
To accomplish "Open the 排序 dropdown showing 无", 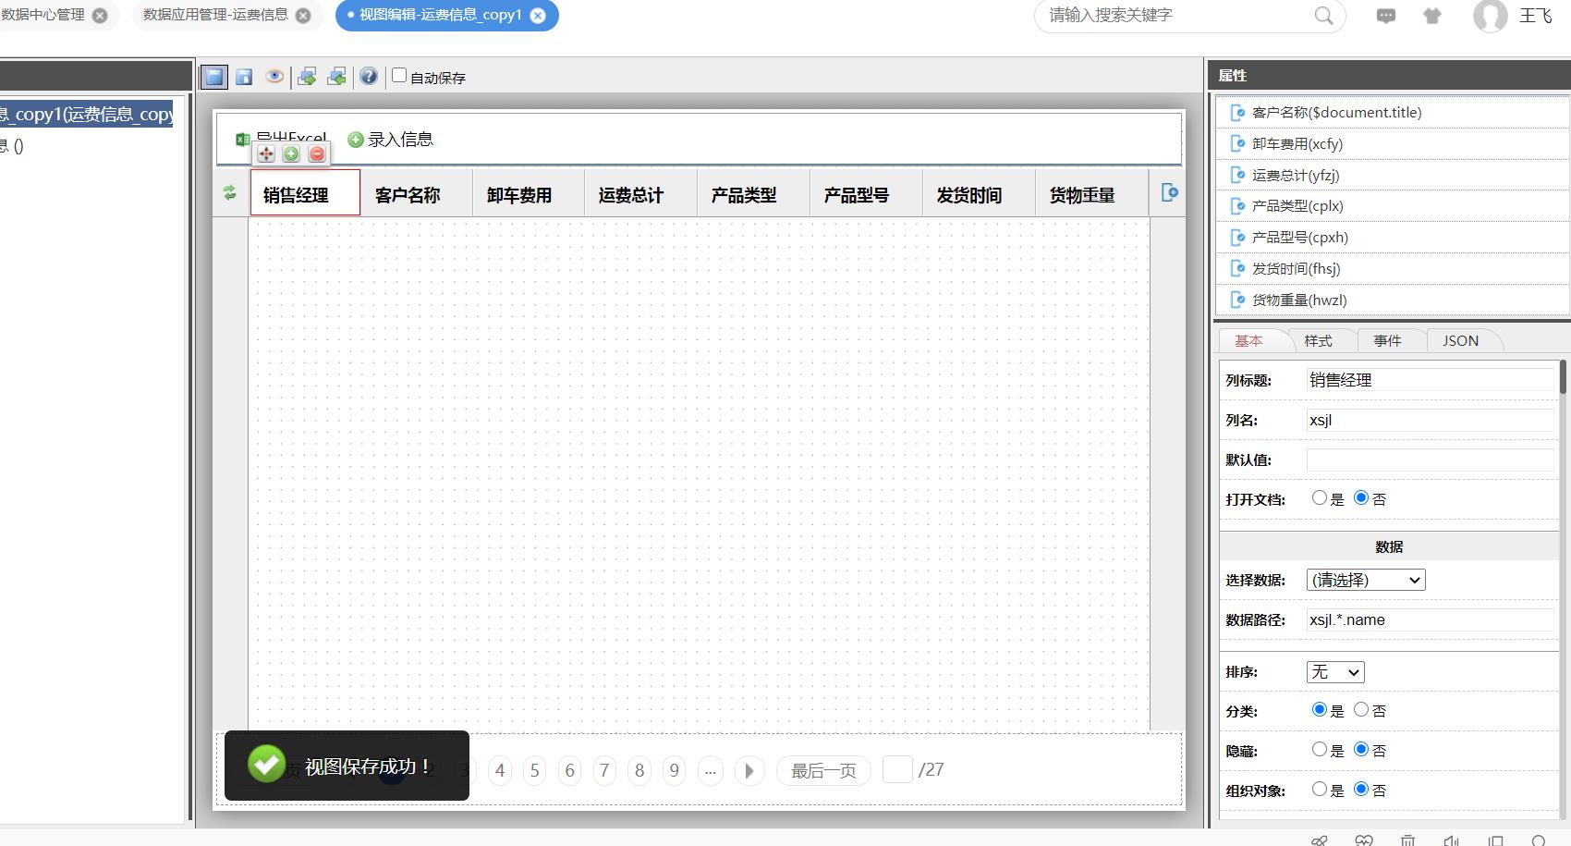I will (x=1334, y=672).
